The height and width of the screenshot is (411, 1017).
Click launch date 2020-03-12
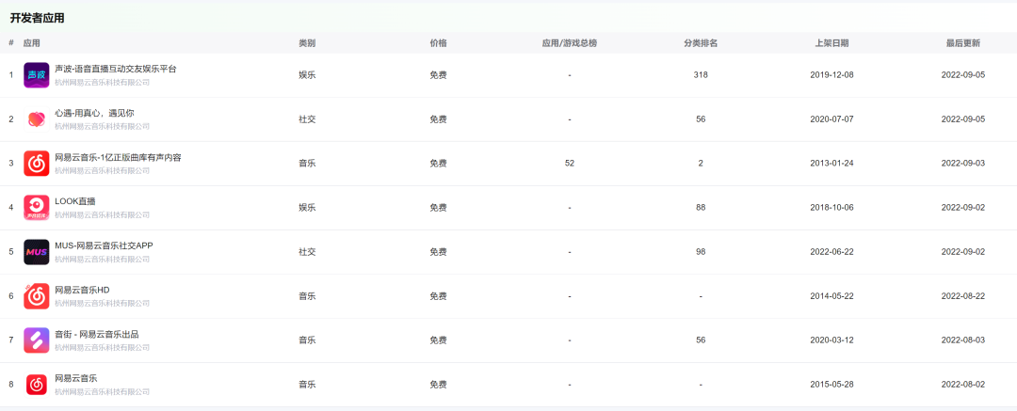click(832, 340)
